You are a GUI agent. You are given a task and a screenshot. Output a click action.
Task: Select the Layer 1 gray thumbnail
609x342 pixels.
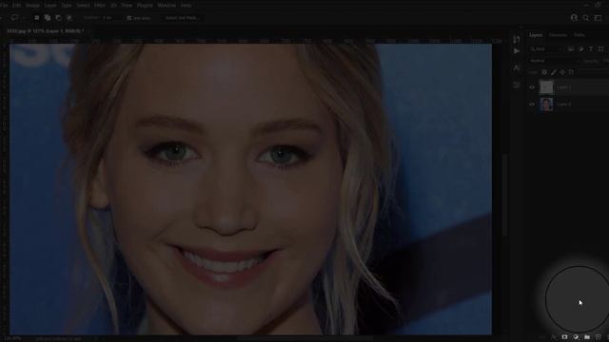(x=546, y=86)
